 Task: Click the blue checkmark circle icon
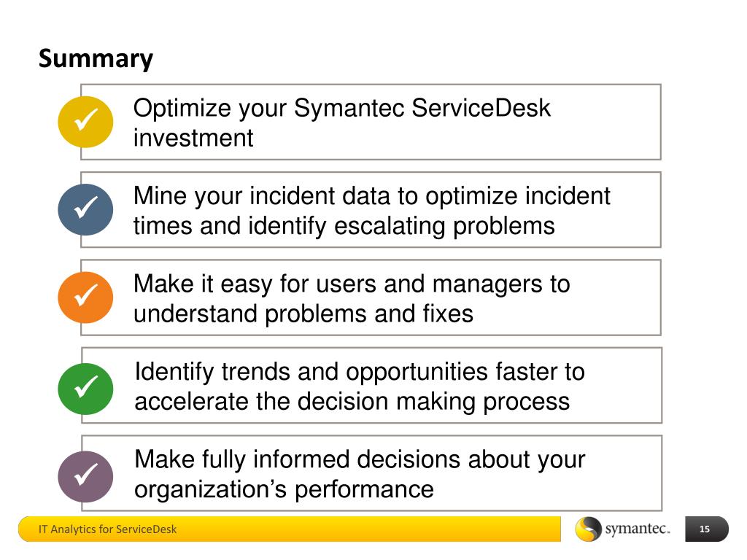tap(85, 209)
